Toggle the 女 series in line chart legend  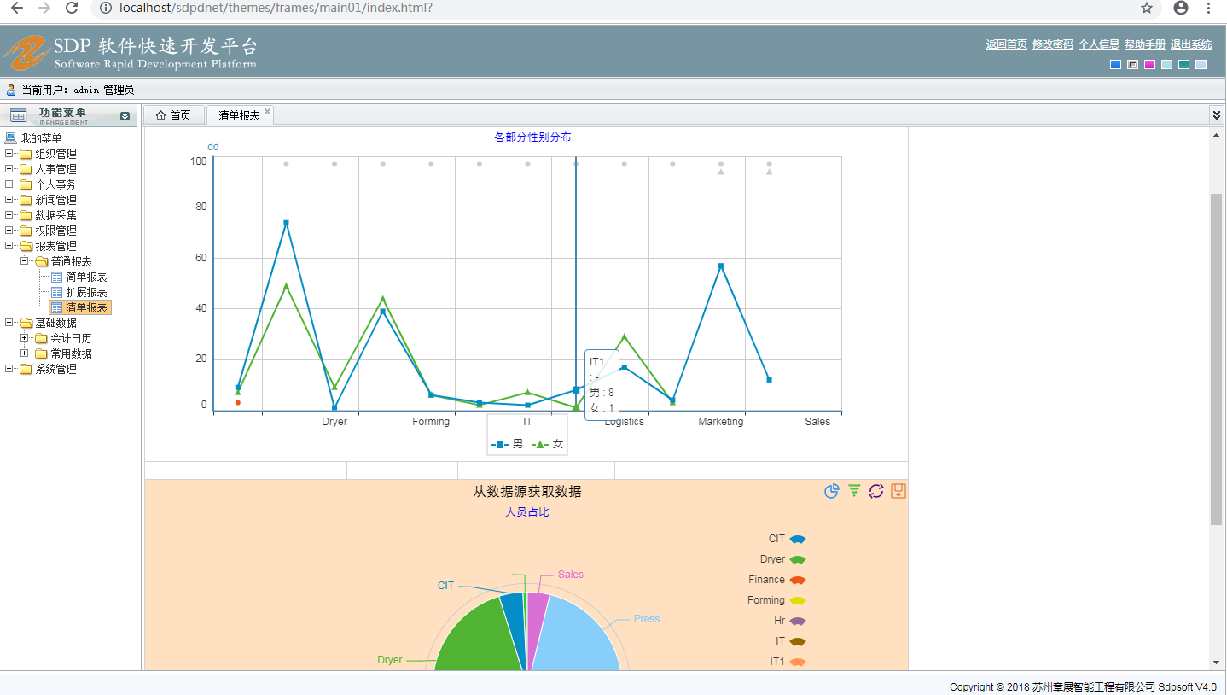click(548, 444)
